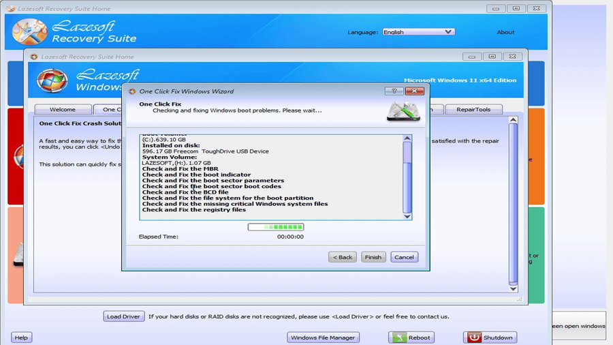This screenshot has width=613, height=345.
Task: Cancel the One Click Fix wizard
Action: [x=404, y=257]
